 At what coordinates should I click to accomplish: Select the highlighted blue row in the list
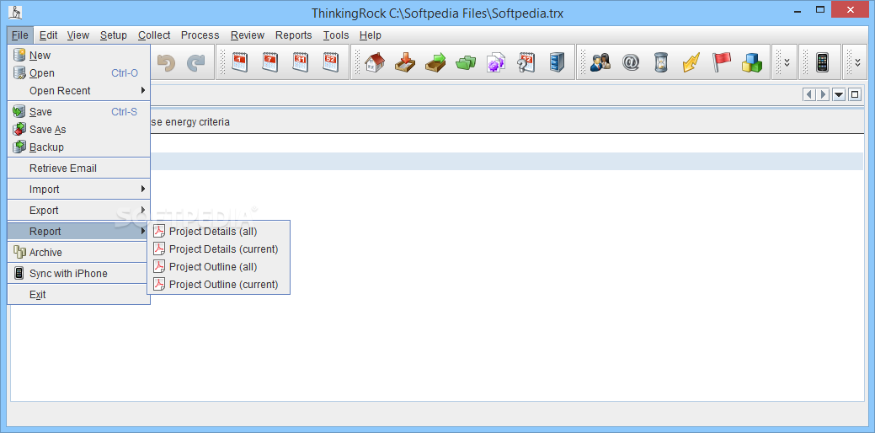pos(507,161)
